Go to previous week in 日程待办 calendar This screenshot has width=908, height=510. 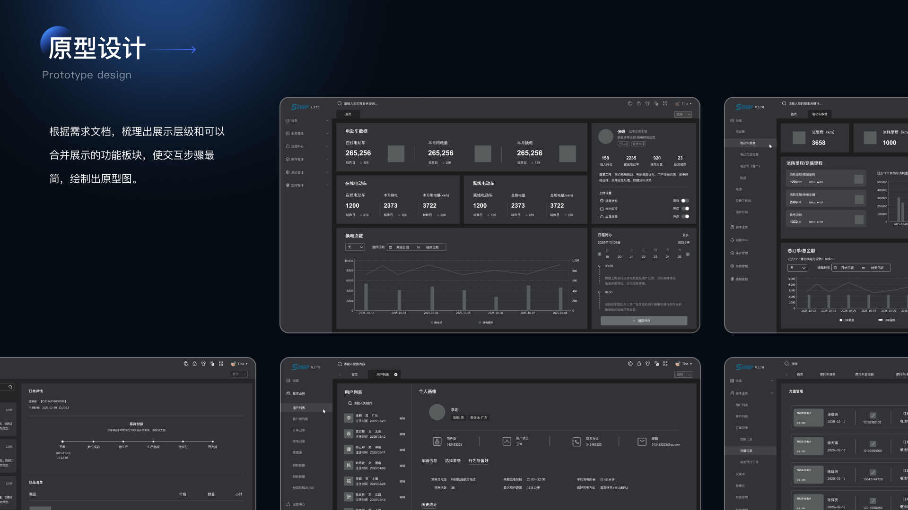click(599, 255)
